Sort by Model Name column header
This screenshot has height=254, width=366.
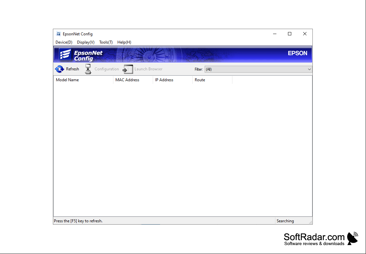tap(83, 80)
